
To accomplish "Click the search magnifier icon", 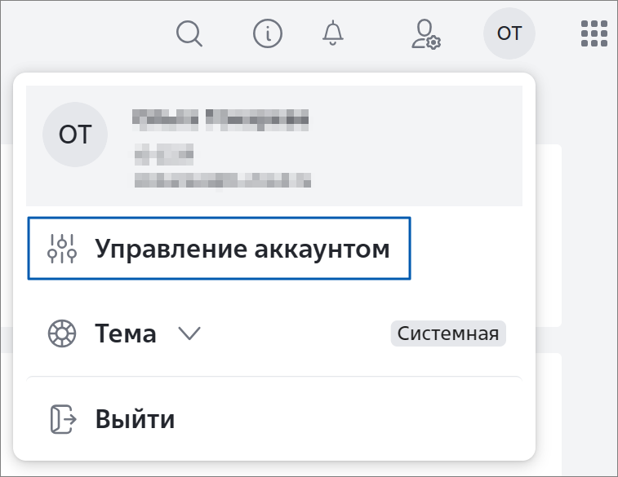I will click(x=189, y=34).
